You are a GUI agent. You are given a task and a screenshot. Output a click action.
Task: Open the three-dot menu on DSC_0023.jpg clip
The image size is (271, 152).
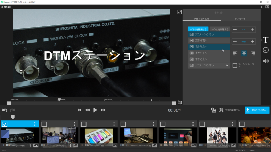coord(193,124)
